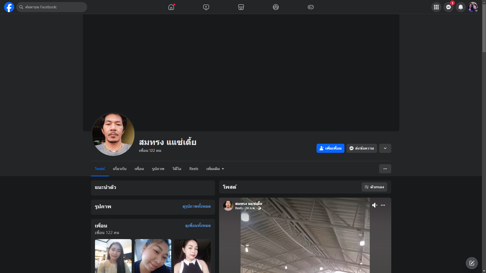The height and width of the screenshot is (273, 486).
Task: Open the Facebook logo home link
Action: tap(9, 7)
